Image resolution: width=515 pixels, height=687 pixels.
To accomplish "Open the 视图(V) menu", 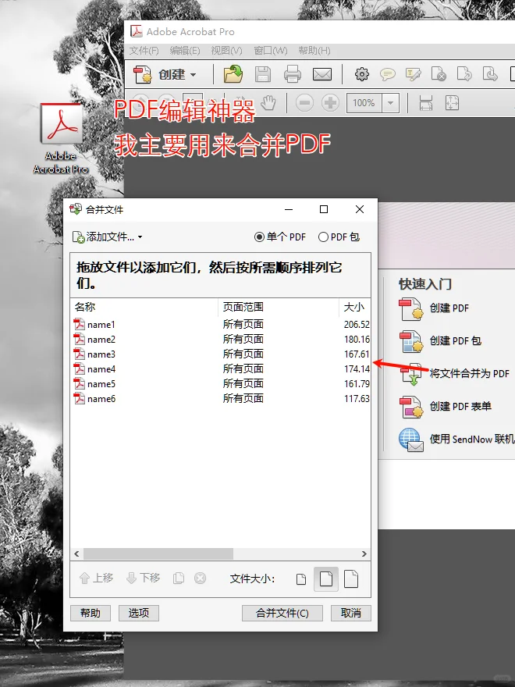I will [x=226, y=51].
